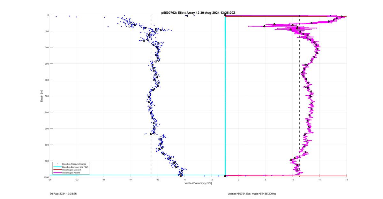Click the depth tick label '300'
The image size is (383, 199).
(x=47, y=64)
